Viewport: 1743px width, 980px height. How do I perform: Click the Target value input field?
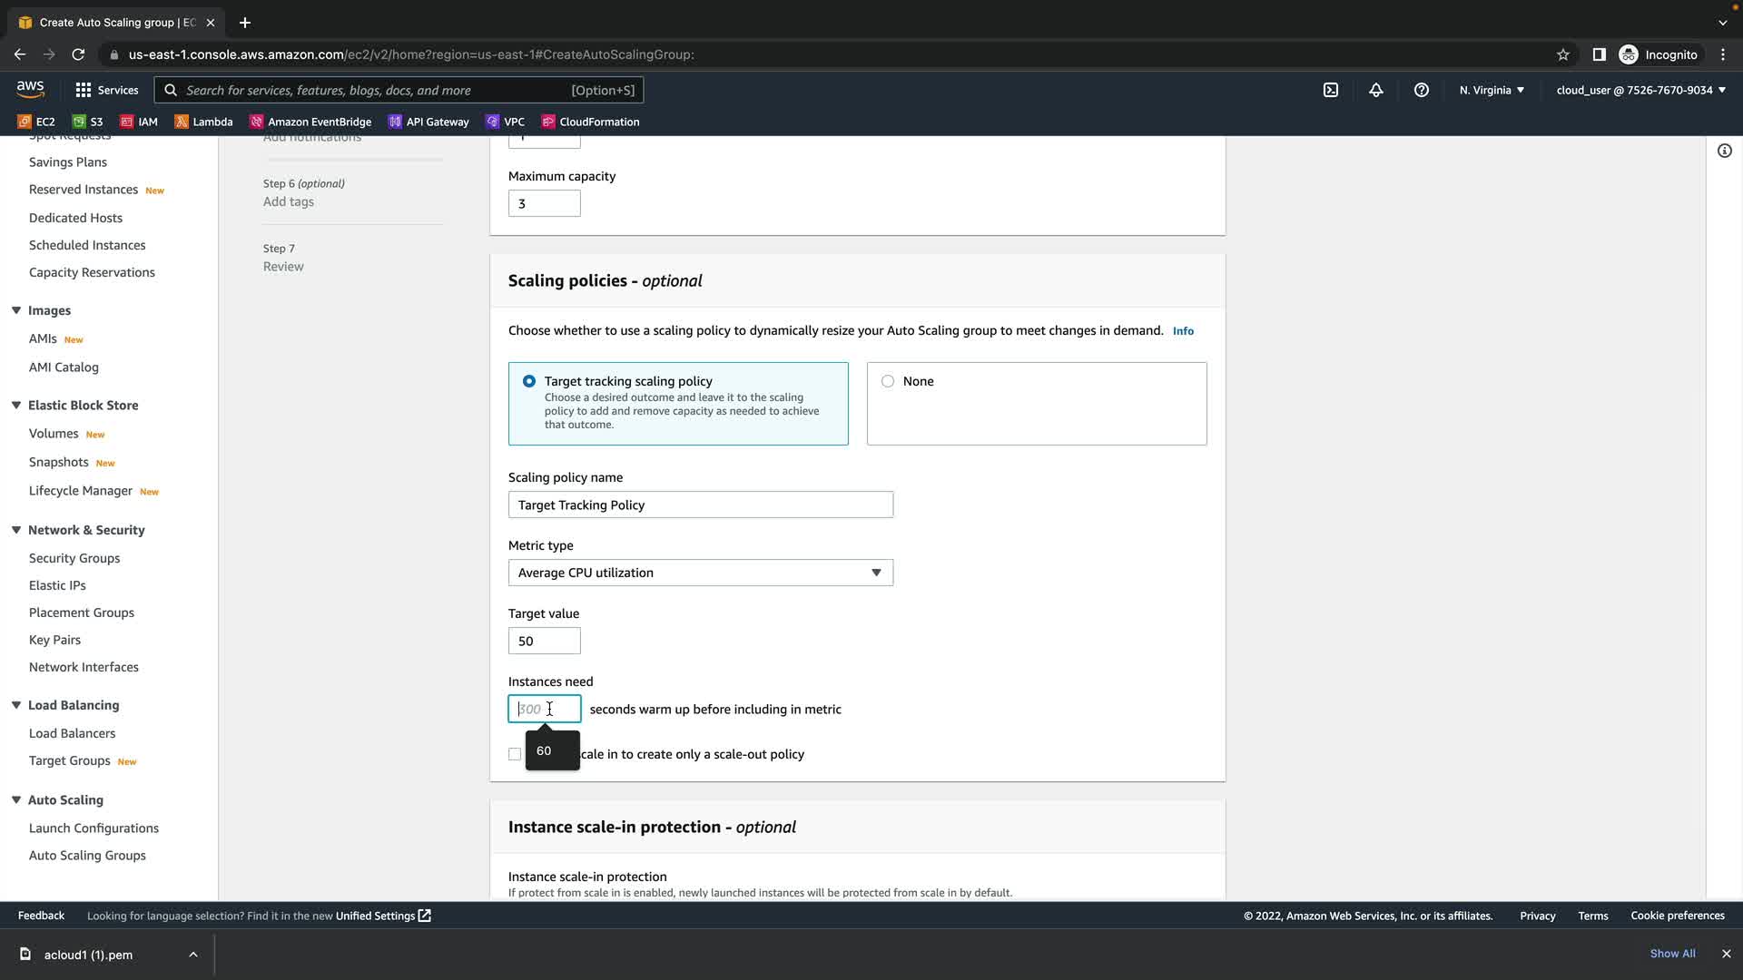click(x=544, y=641)
